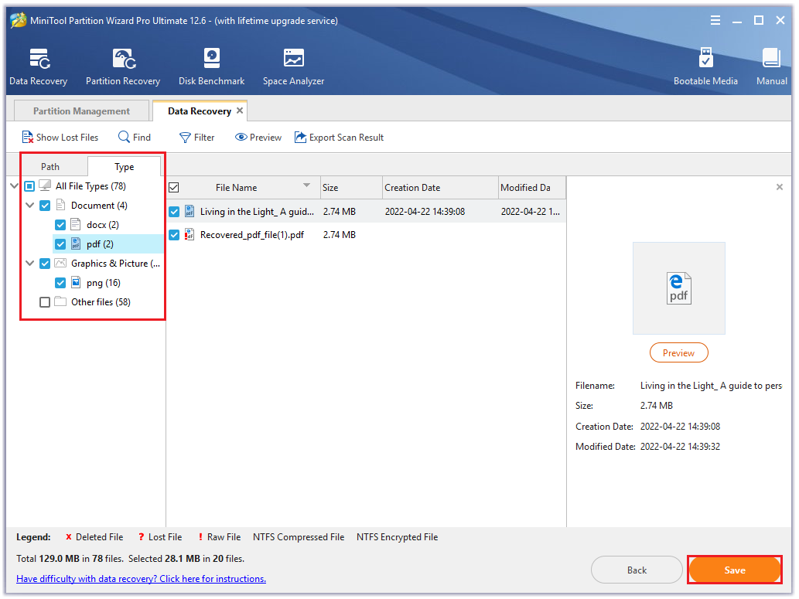Uncheck the Document category checkbox
The image size is (799, 599).
click(45, 206)
